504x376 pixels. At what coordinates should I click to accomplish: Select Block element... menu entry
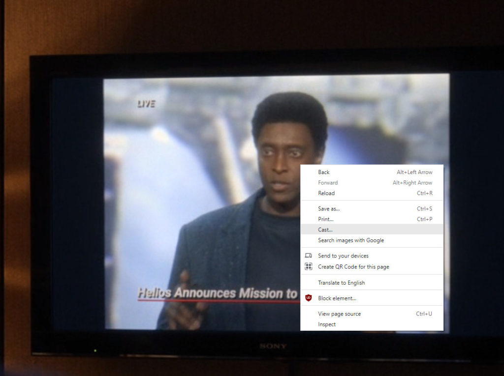[337, 298]
